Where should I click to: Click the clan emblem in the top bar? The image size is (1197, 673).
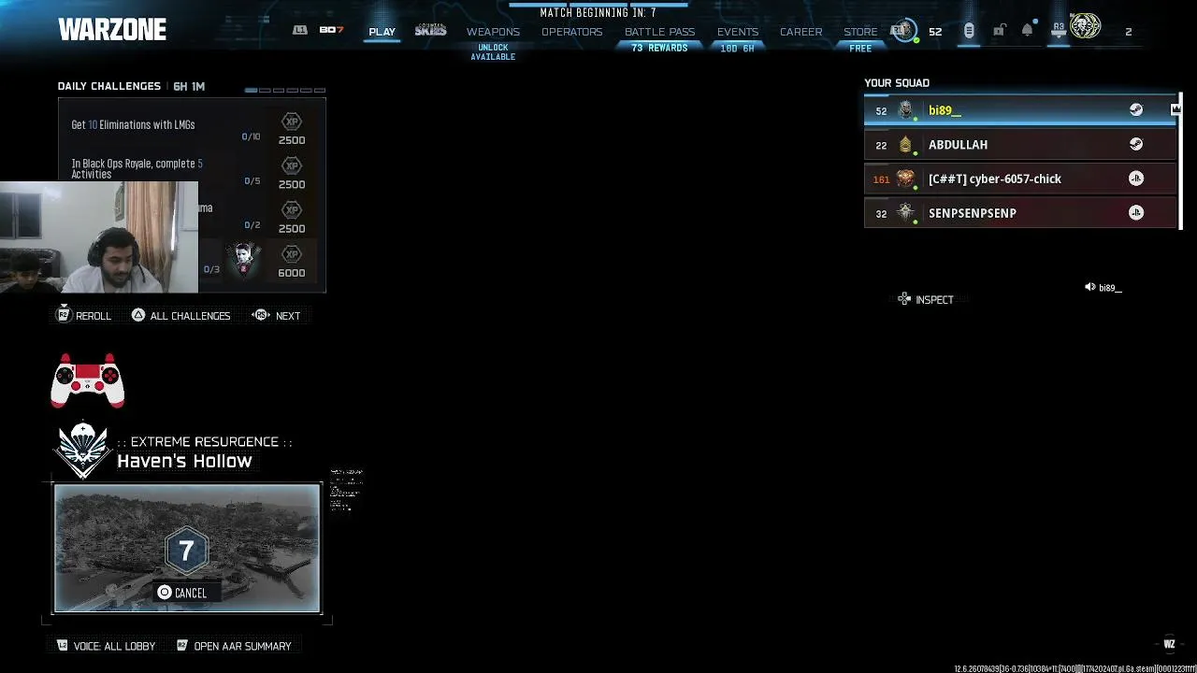(1086, 28)
